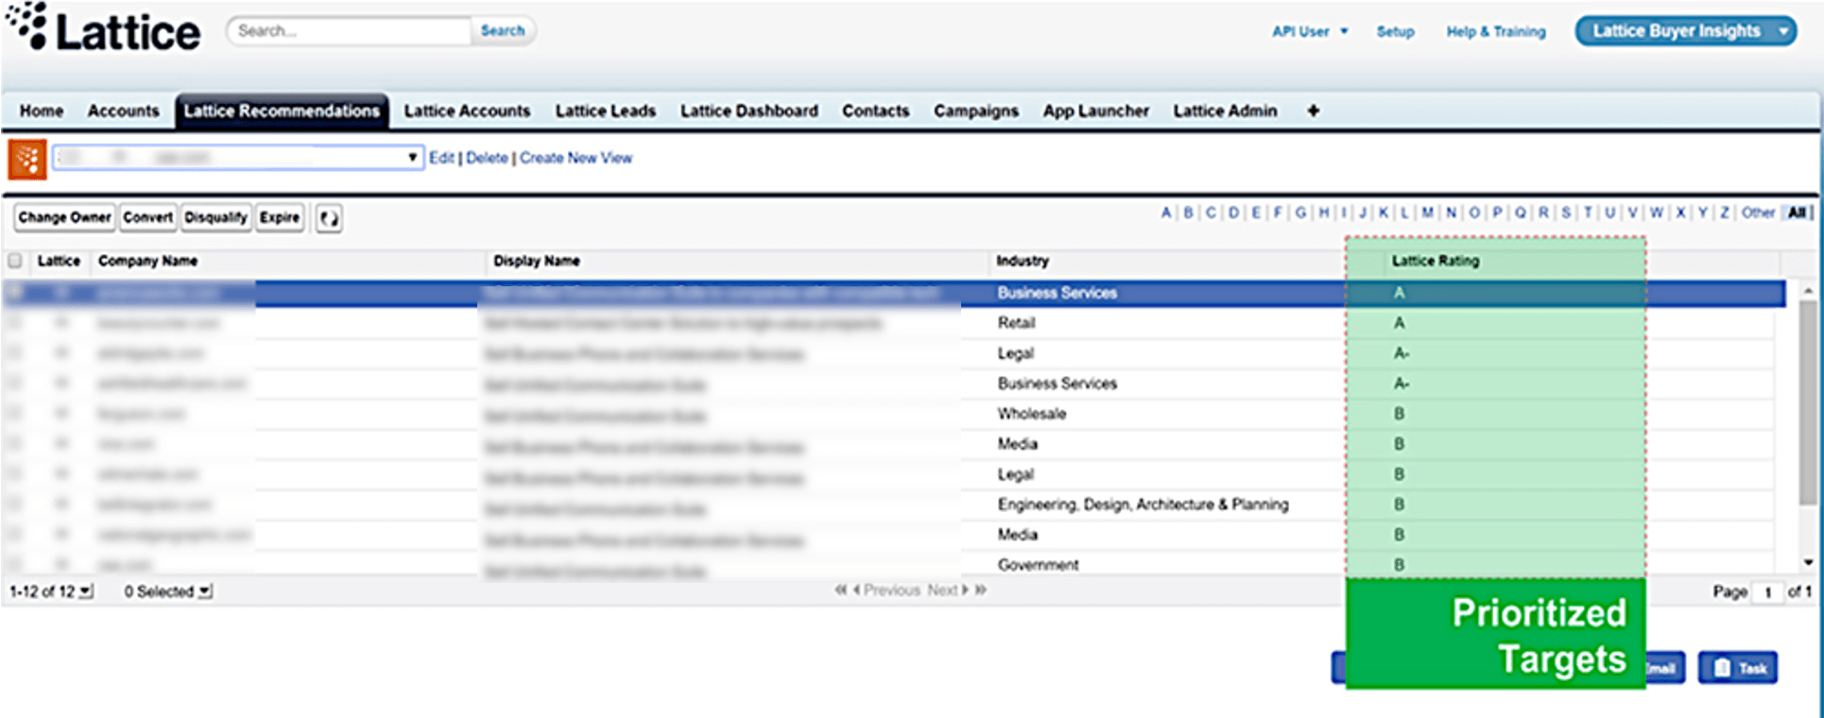This screenshot has height=718, width=1824.
Task: Switch to the Lattice Dashboard tab
Action: 749,111
